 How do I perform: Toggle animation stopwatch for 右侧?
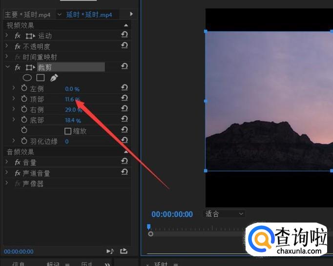click(x=24, y=109)
